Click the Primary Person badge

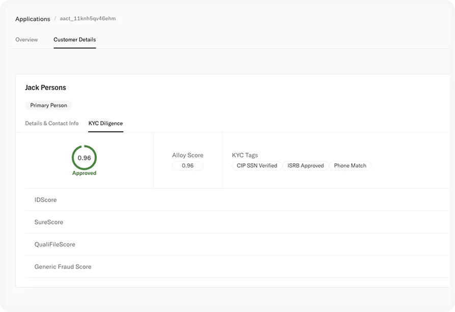[x=48, y=105]
